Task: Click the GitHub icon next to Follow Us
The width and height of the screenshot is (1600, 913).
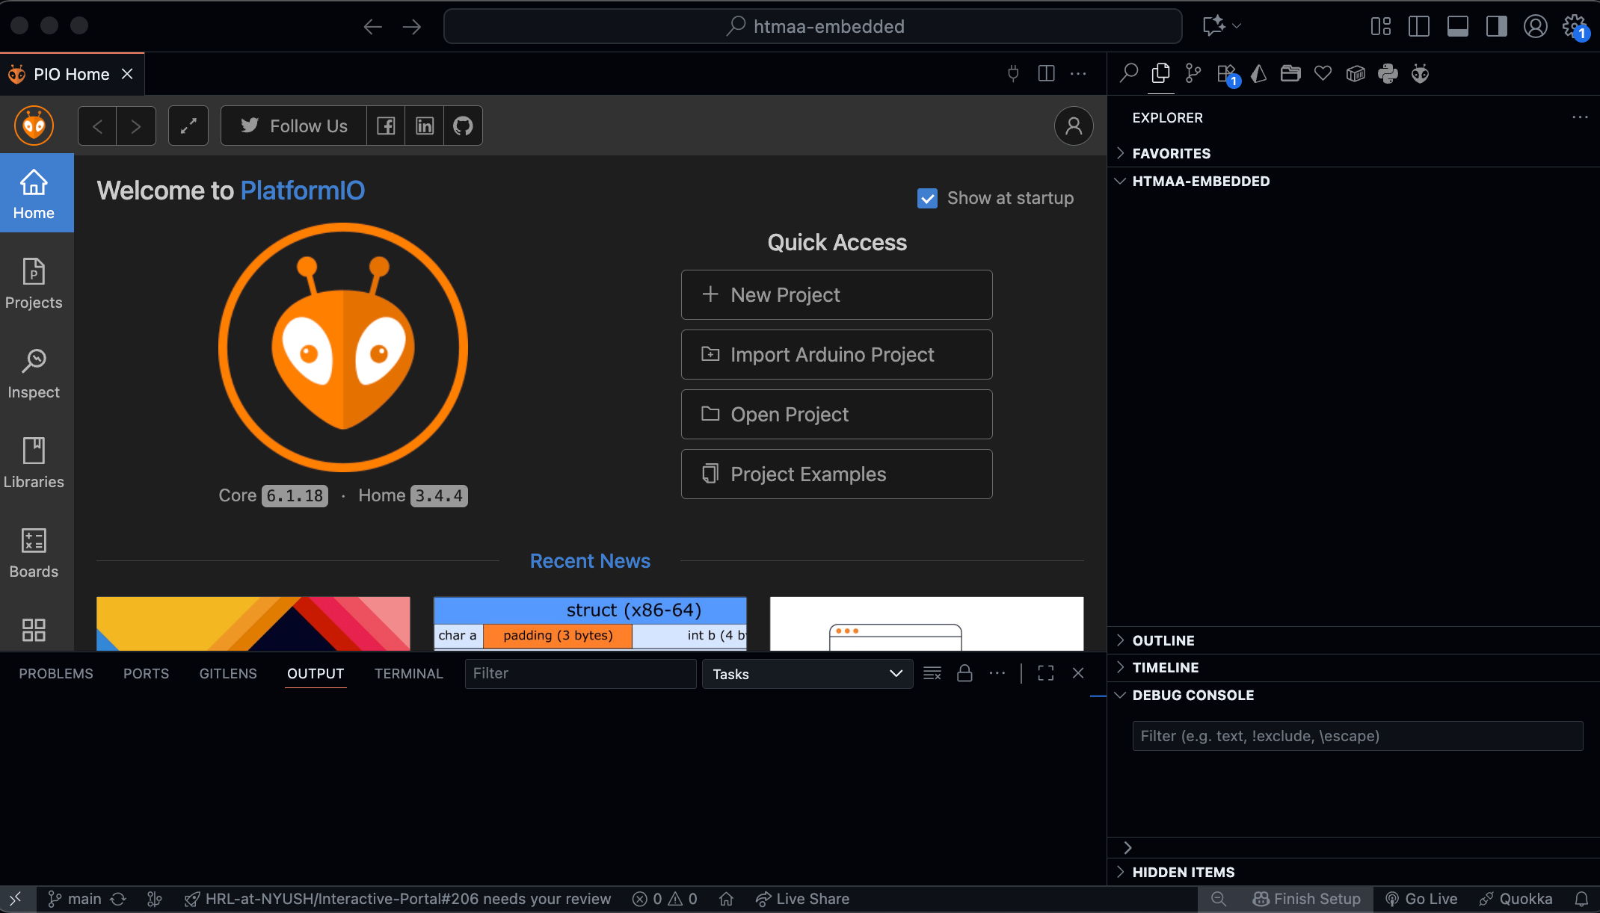Action: pyautogui.click(x=463, y=126)
